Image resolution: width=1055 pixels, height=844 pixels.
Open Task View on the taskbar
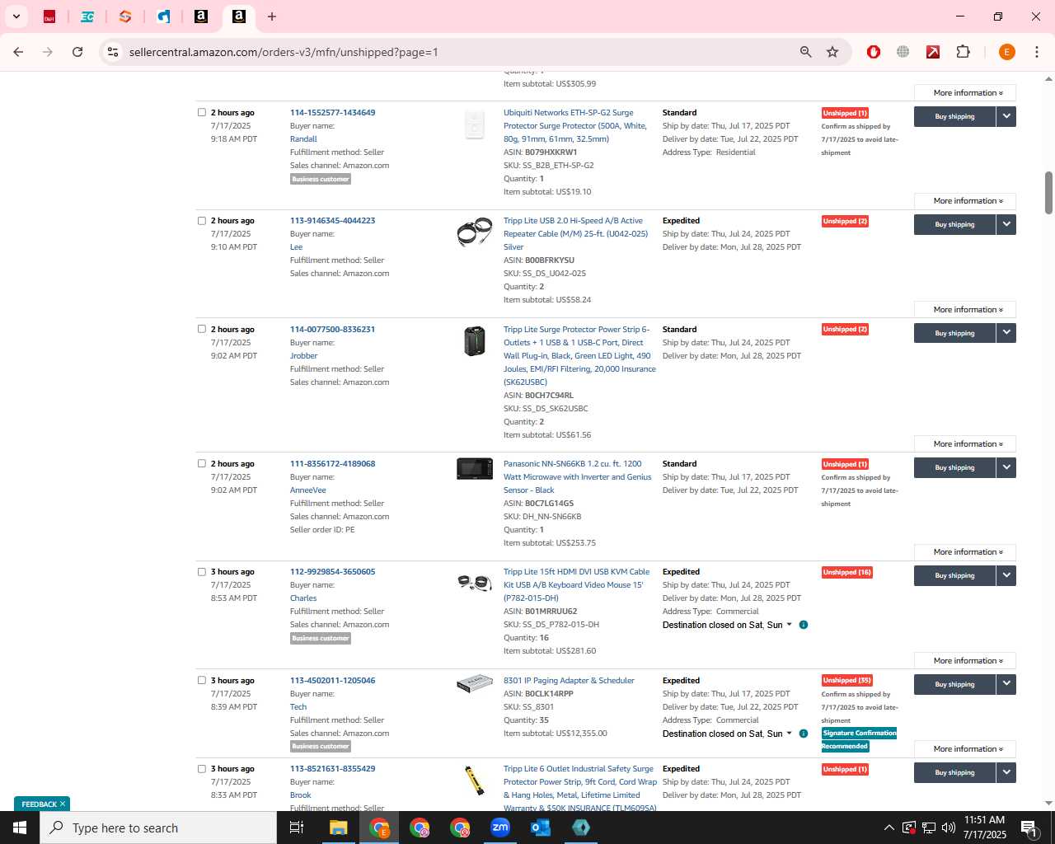(297, 828)
